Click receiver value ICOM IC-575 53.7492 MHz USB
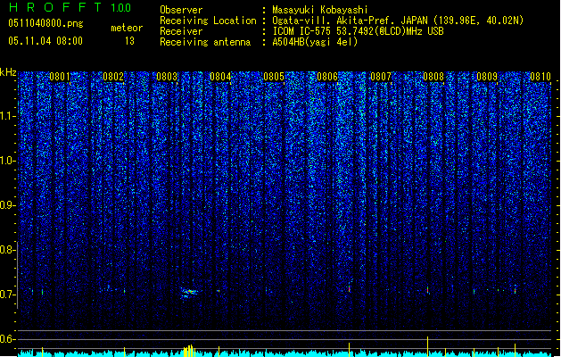 tap(358, 31)
